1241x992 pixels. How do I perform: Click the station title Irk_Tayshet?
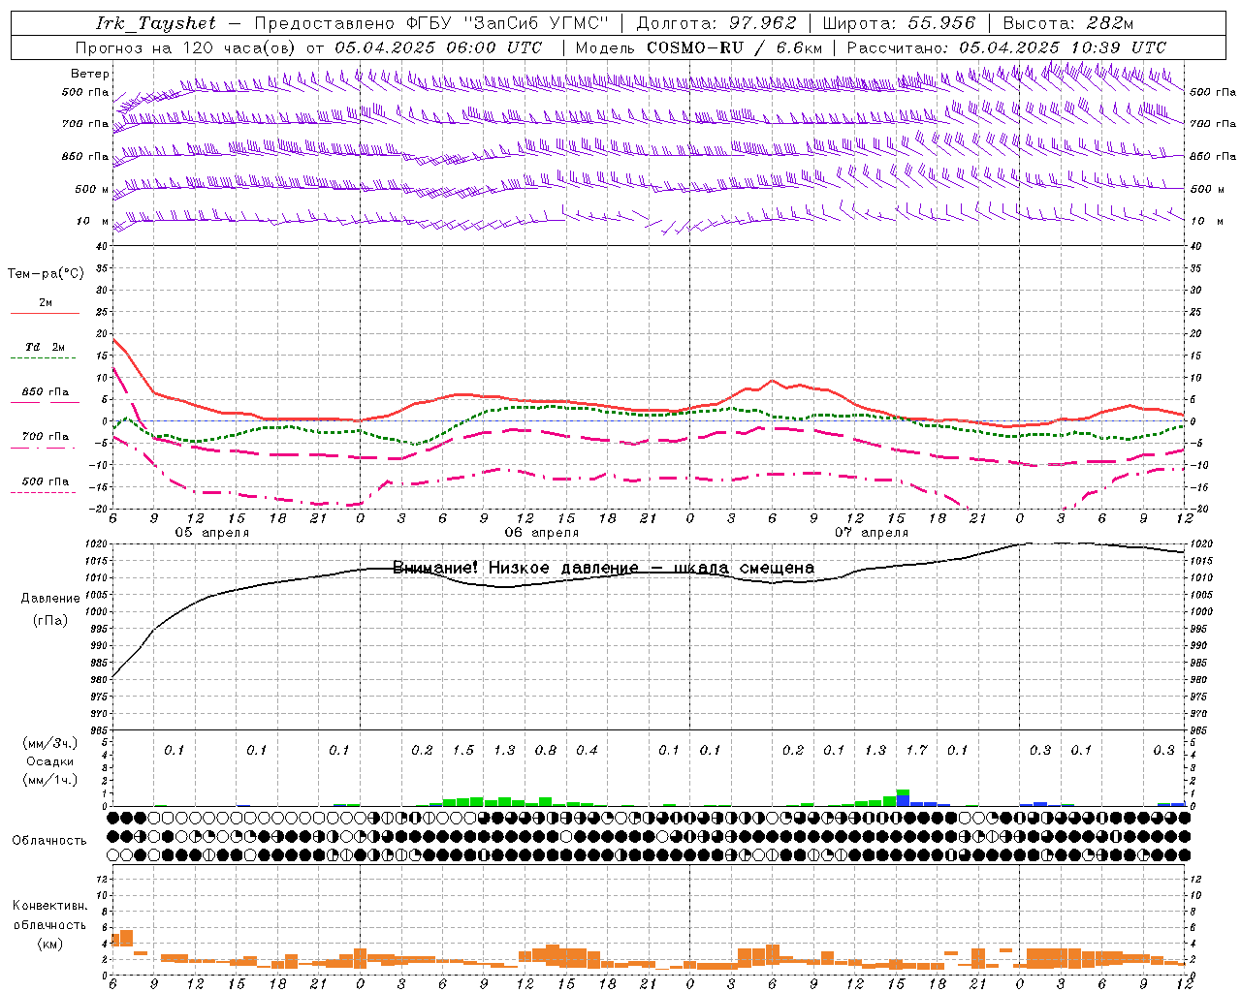click(x=156, y=23)
